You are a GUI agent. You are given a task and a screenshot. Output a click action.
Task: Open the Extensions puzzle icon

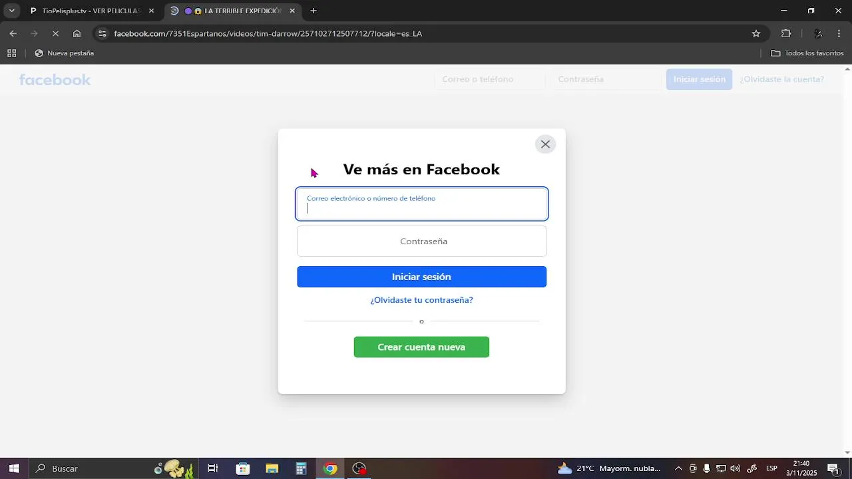click(786, 33)
